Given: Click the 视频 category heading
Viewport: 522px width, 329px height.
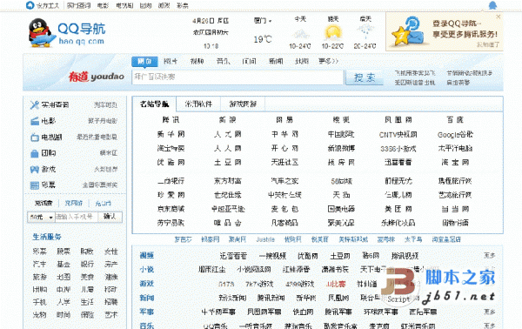Looking at the screenshot, I should (146, 255).
